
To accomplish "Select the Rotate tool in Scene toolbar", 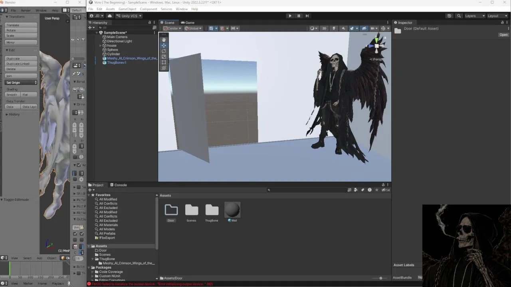I will coord(164,51).
